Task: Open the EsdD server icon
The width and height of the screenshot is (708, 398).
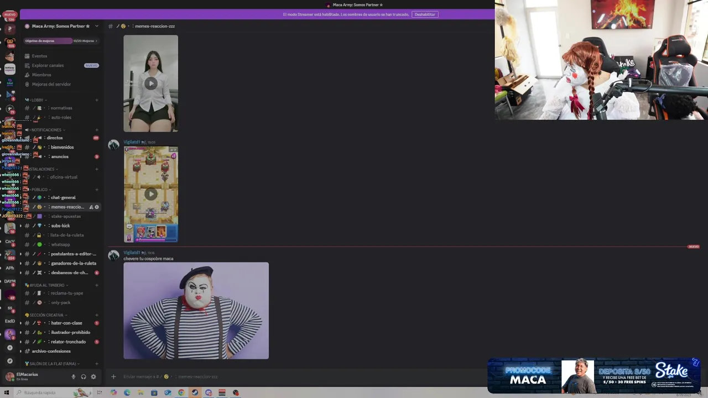Action: click(x=9, y=321)
